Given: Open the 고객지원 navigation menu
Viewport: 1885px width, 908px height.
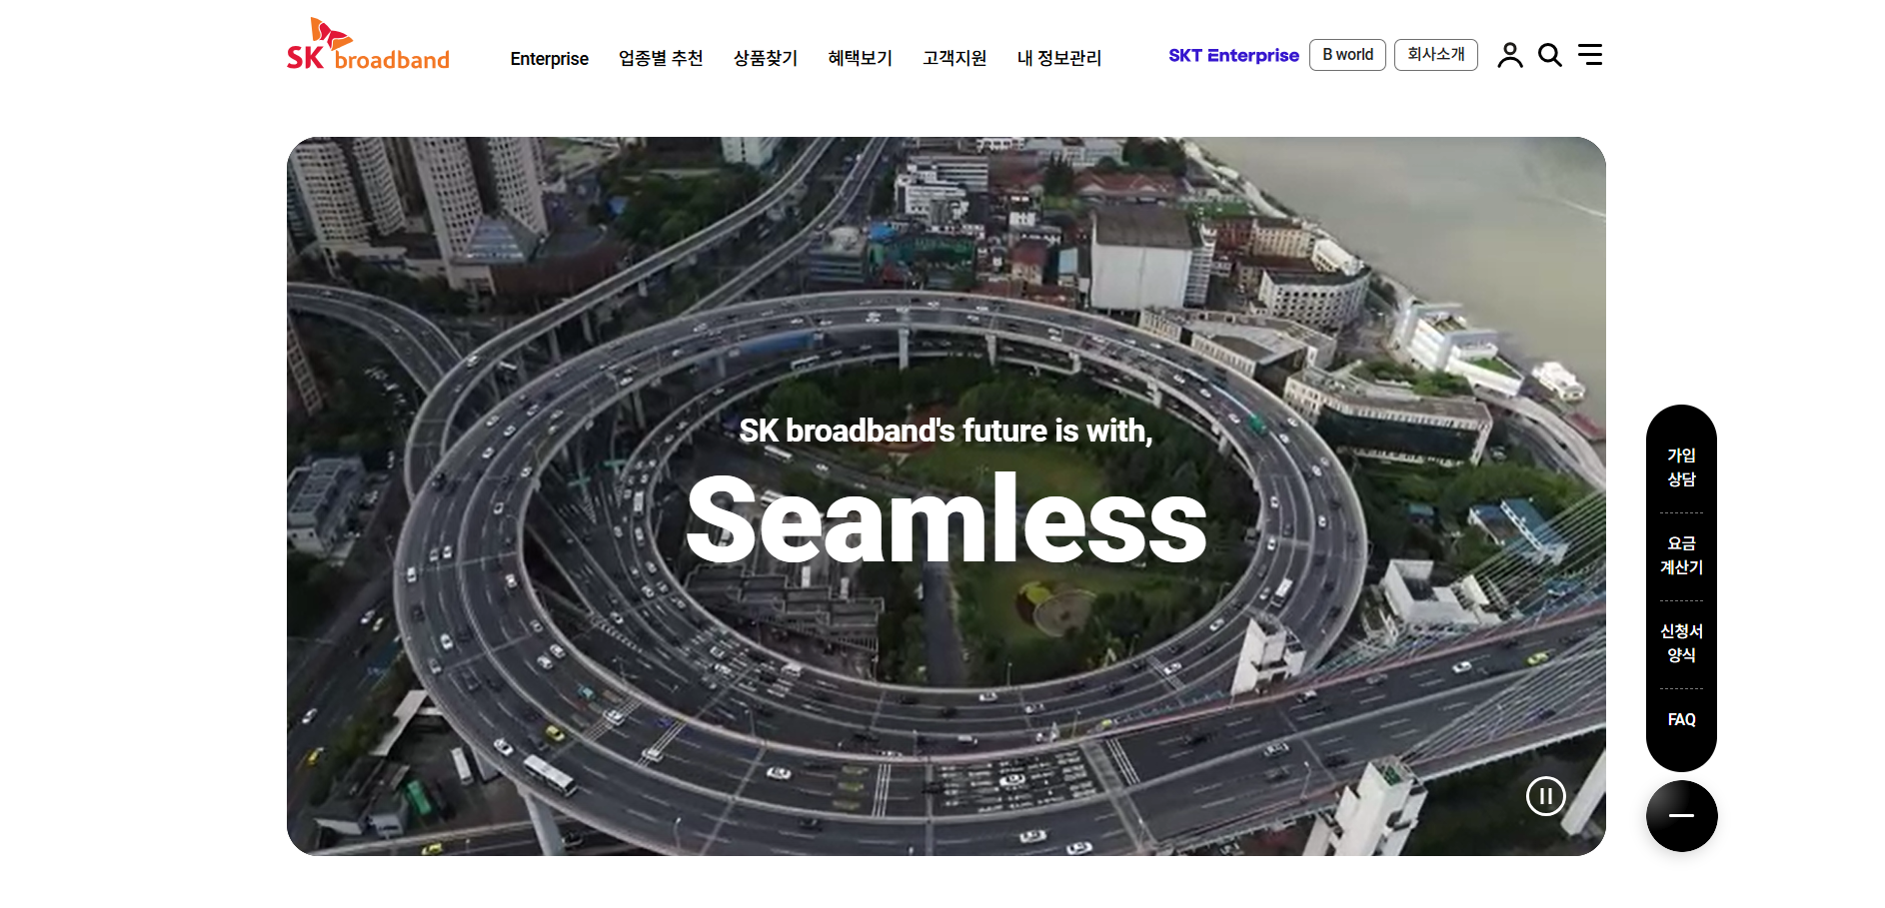Looking at the screenshot, I should (x=954, y=58).
